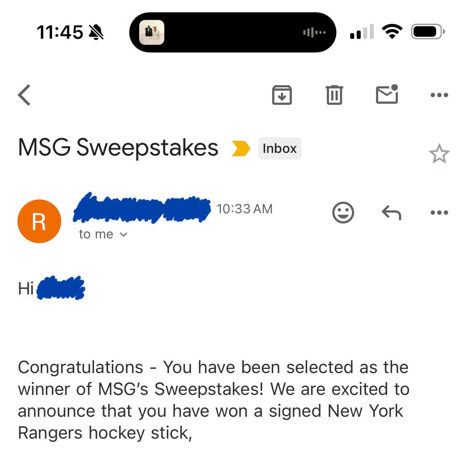The image size is (470, 471).
Task: Add an emoji reaction to the message
Action: [x=343, y=212]
